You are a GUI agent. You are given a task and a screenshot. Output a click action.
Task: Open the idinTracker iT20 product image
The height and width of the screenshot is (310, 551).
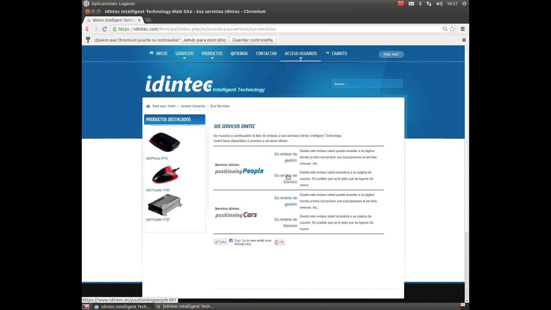(165, 205)
